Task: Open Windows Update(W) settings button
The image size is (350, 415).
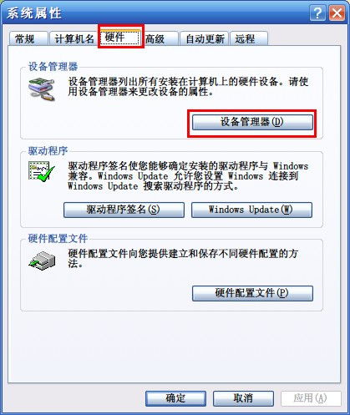Action: (251, 210)
